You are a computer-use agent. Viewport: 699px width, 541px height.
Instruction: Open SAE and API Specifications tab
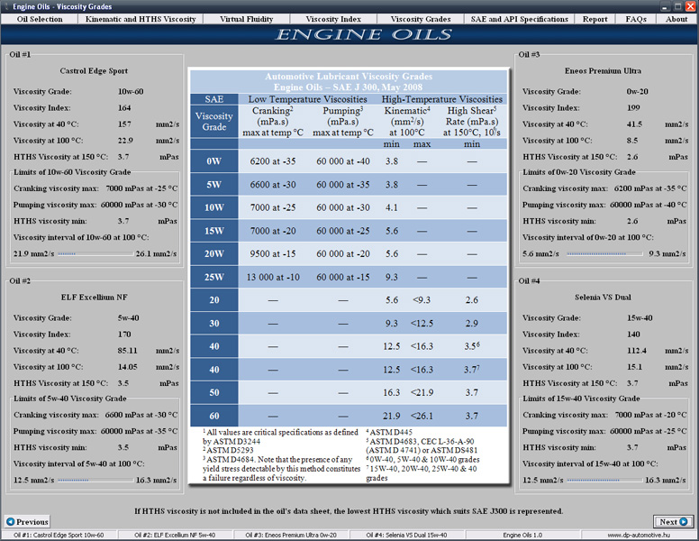click(520, 19)
